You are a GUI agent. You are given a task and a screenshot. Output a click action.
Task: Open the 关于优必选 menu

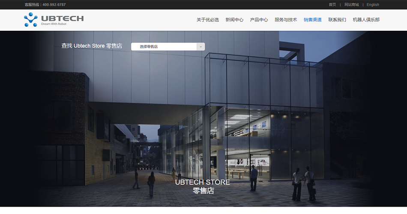[208, 20]
